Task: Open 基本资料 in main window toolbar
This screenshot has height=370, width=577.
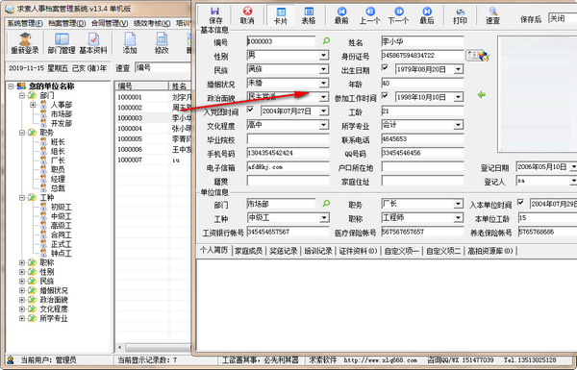Action: 93,43
